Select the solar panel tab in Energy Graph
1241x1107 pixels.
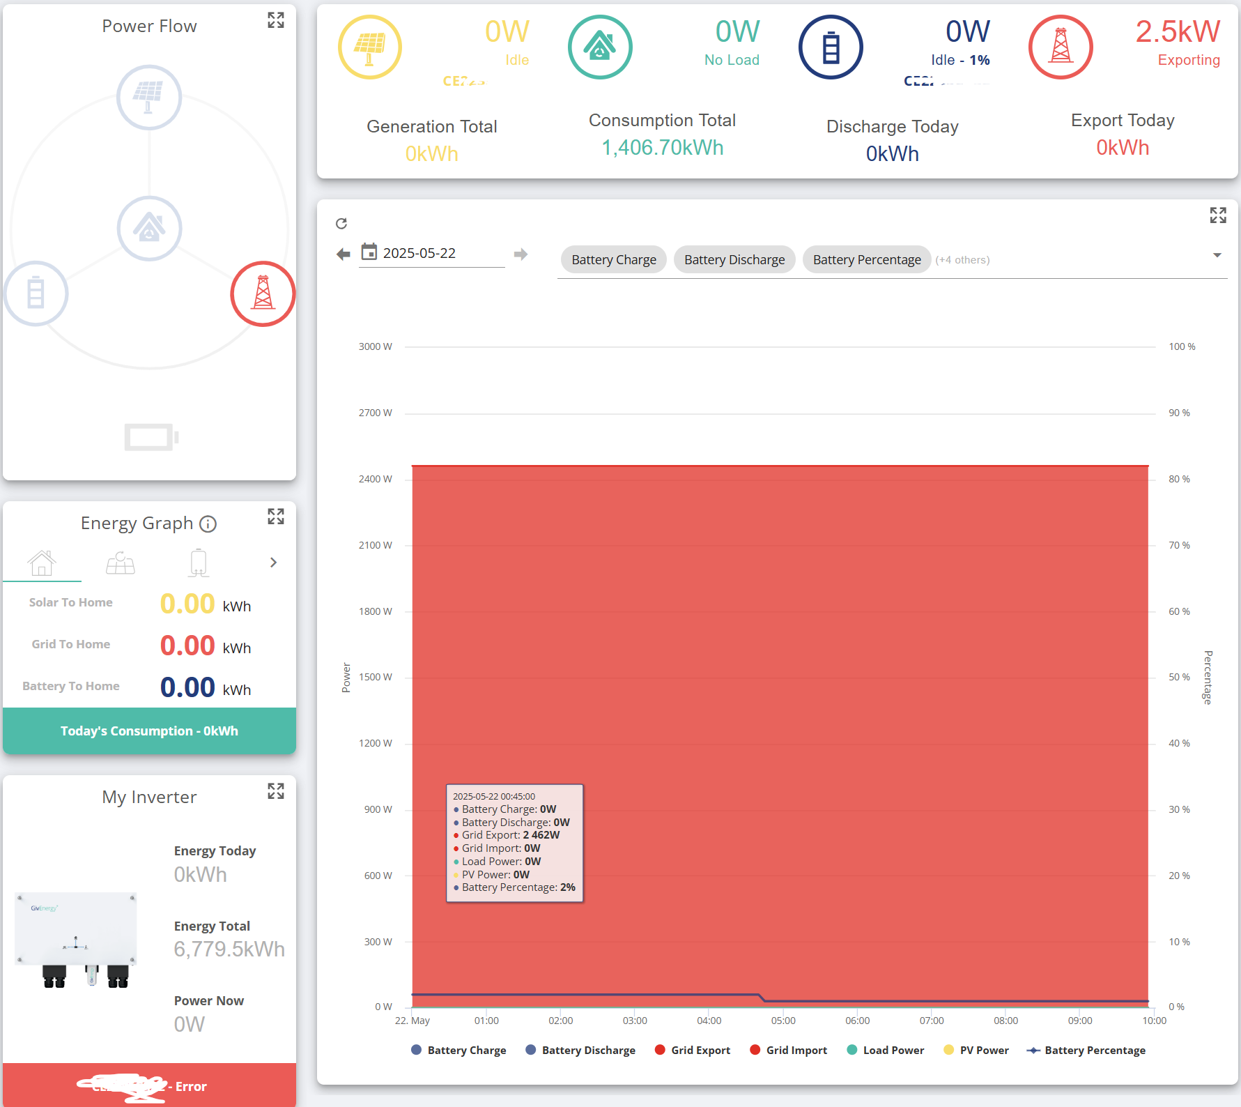tap(121, 563)
